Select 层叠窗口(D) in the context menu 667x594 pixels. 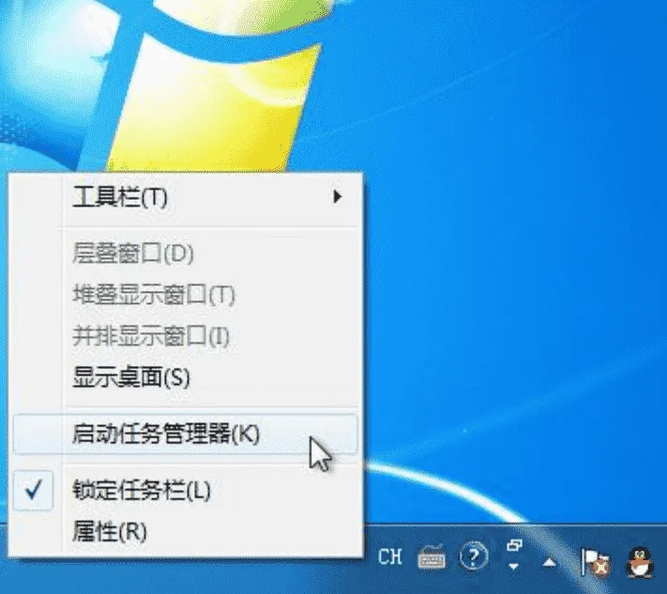click(186, 253)
